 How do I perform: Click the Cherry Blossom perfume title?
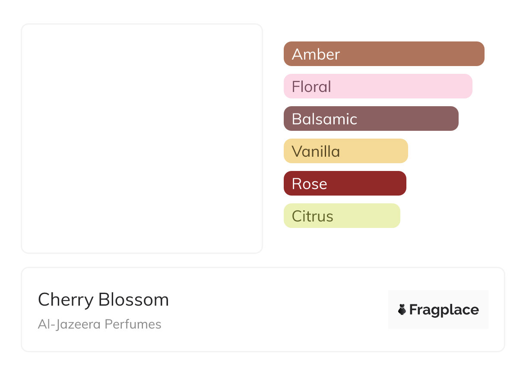point(103,300)
